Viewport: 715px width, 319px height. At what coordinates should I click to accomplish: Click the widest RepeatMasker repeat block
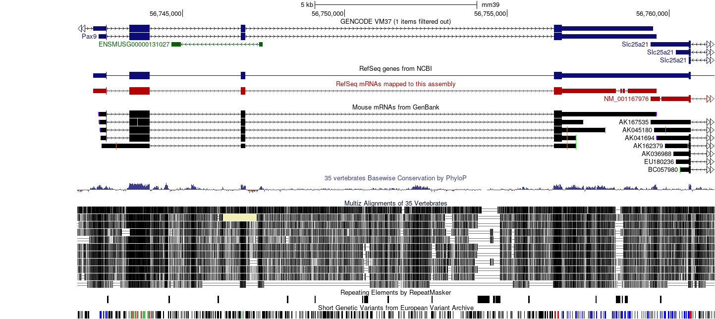tap(483, 299)
